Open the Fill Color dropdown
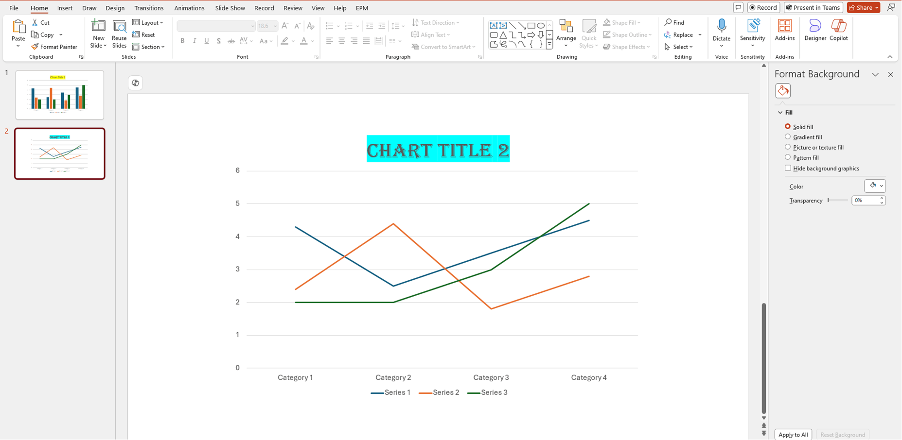The image size is (902, 440). click(x=875, y=186)
